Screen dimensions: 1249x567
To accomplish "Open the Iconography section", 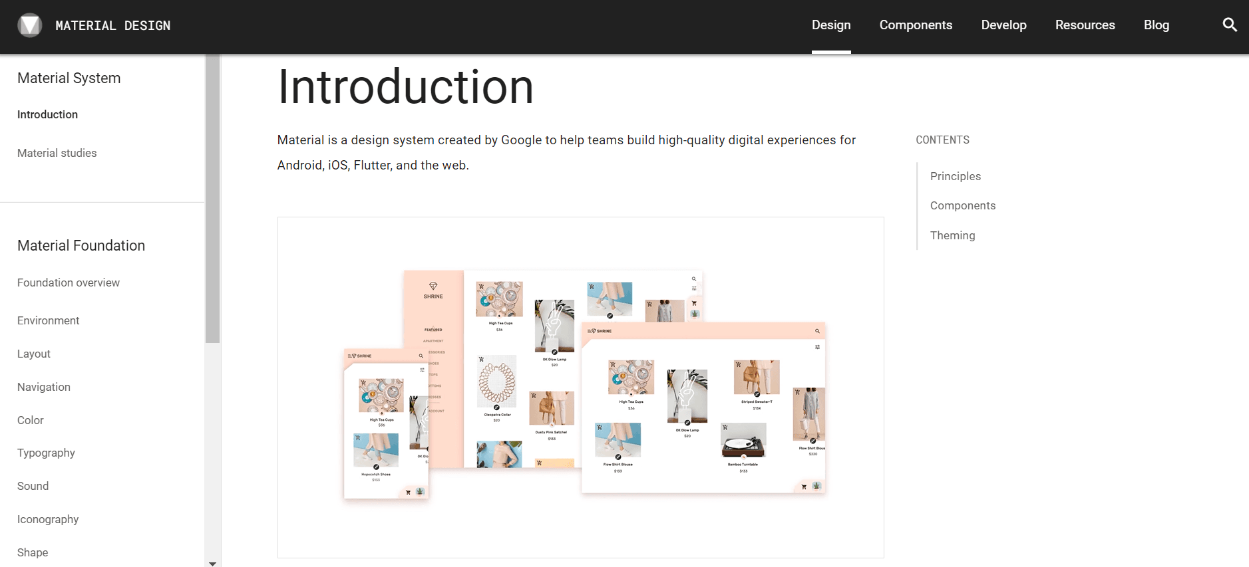I will [48, 519].
